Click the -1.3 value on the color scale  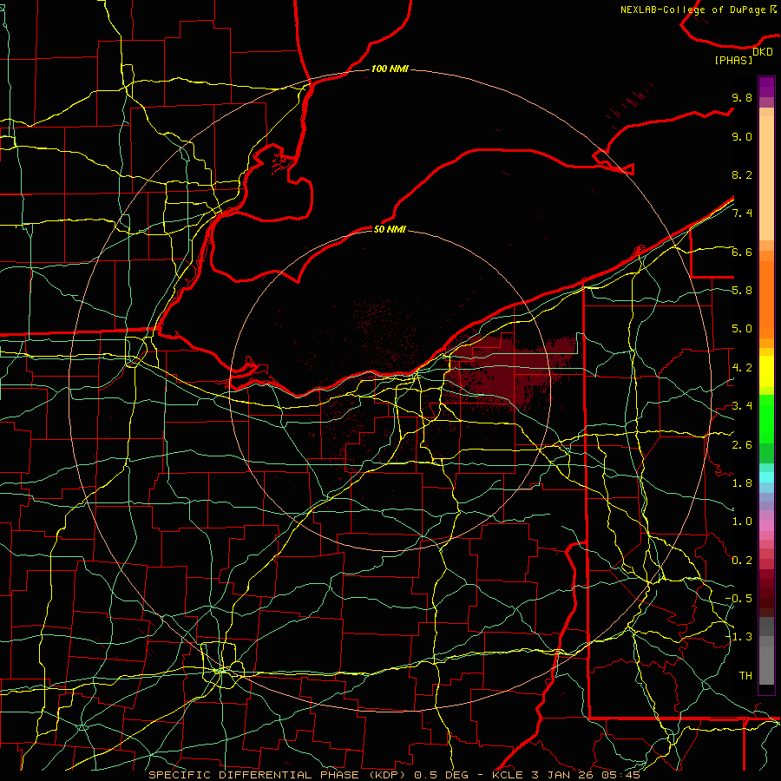point(738,637)
